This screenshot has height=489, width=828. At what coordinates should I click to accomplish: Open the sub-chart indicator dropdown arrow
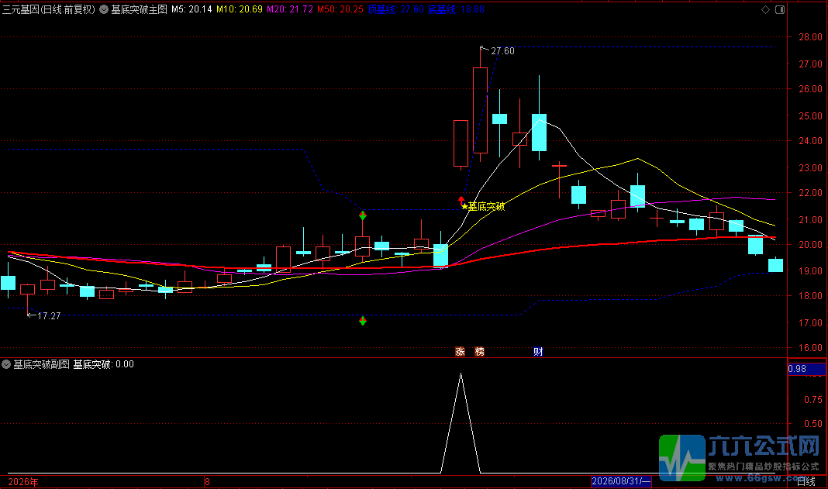coord(6,364)
